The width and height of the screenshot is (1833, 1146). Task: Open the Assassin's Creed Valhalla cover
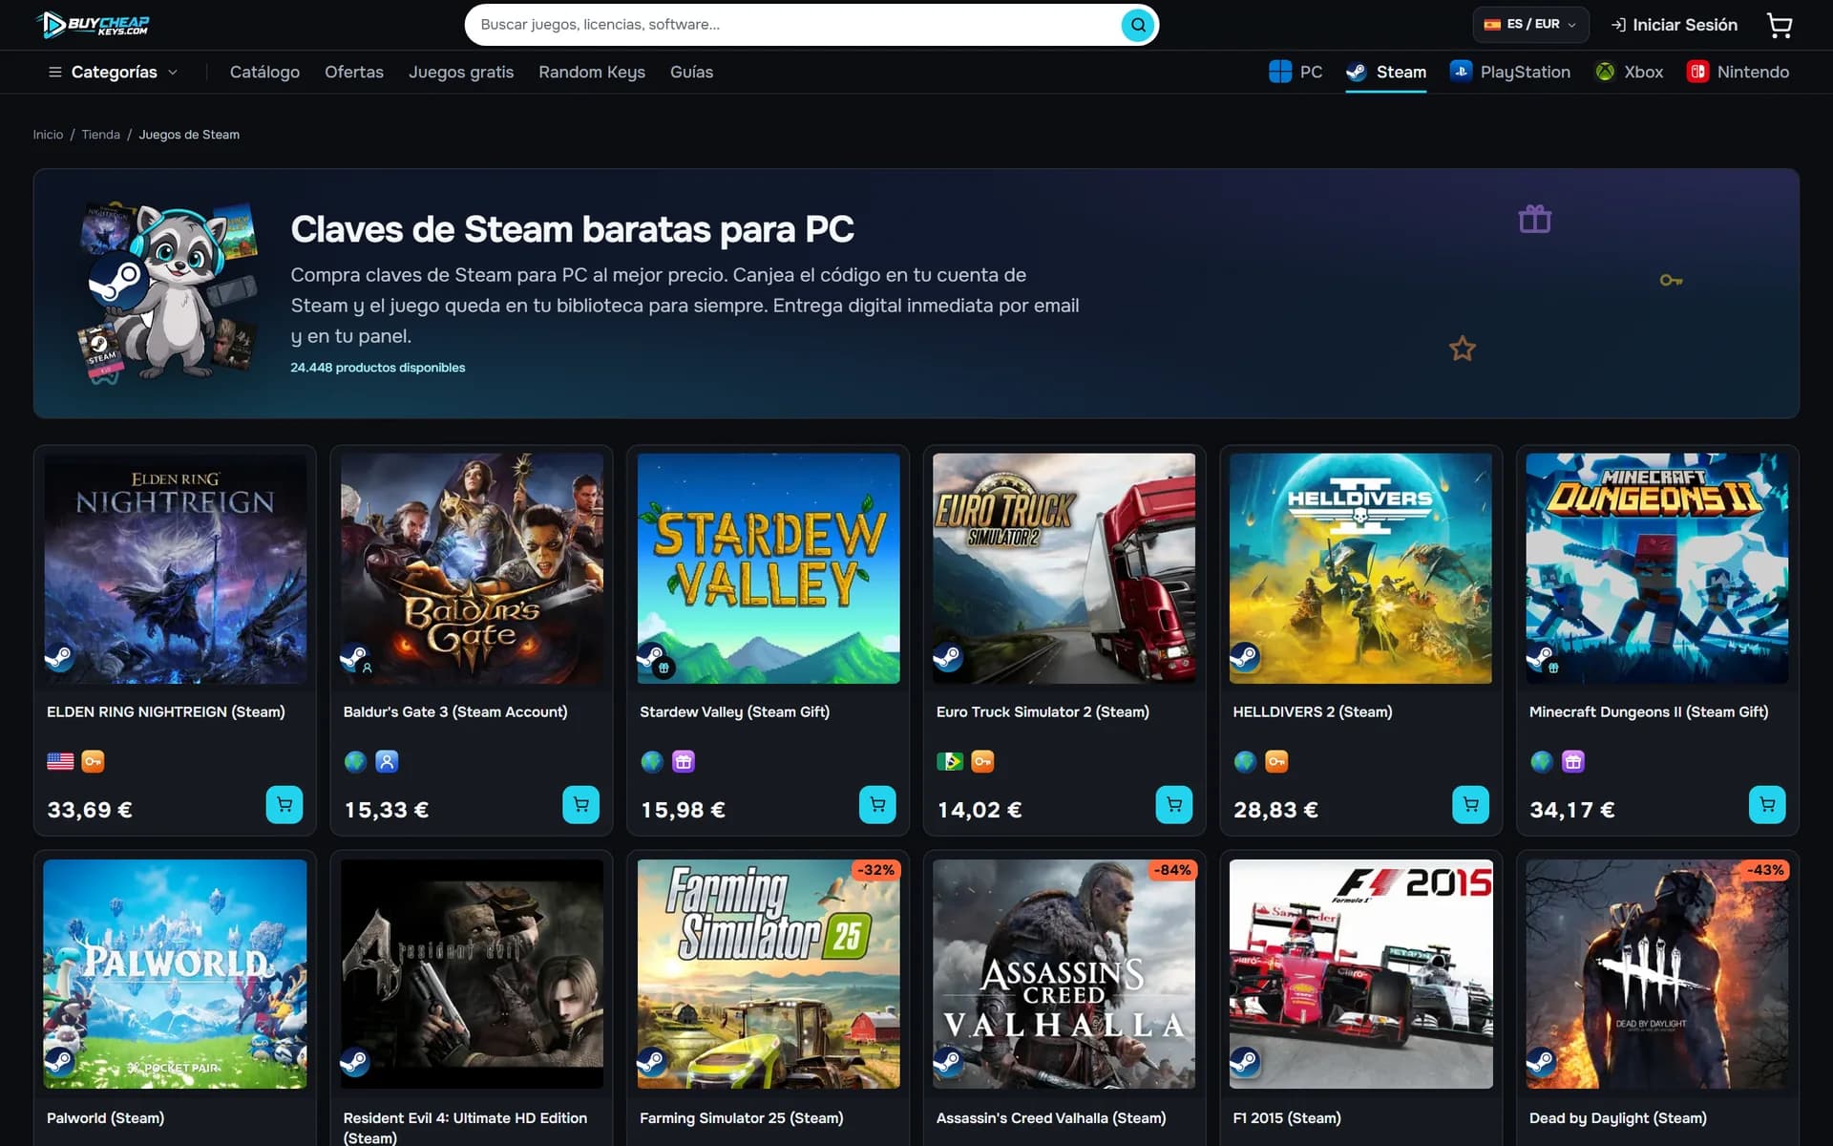(x=1064, y=974)
